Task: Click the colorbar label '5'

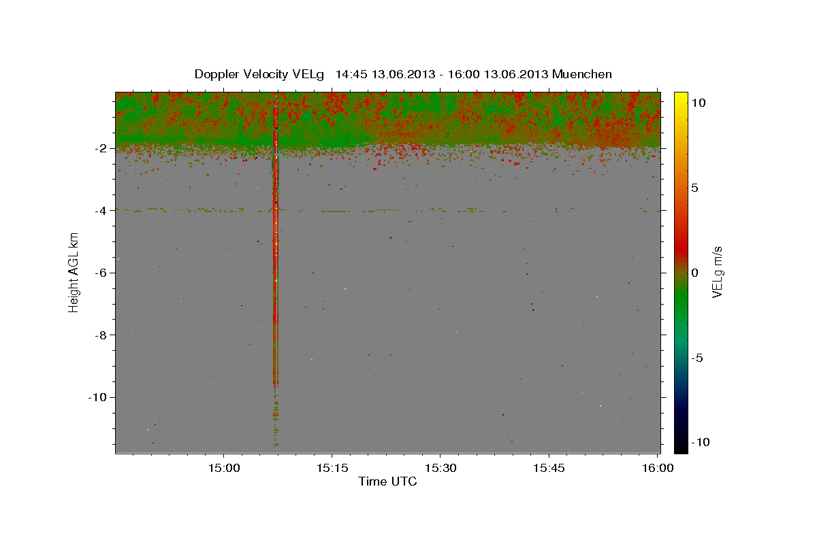Action: click(x=694, y=188)
